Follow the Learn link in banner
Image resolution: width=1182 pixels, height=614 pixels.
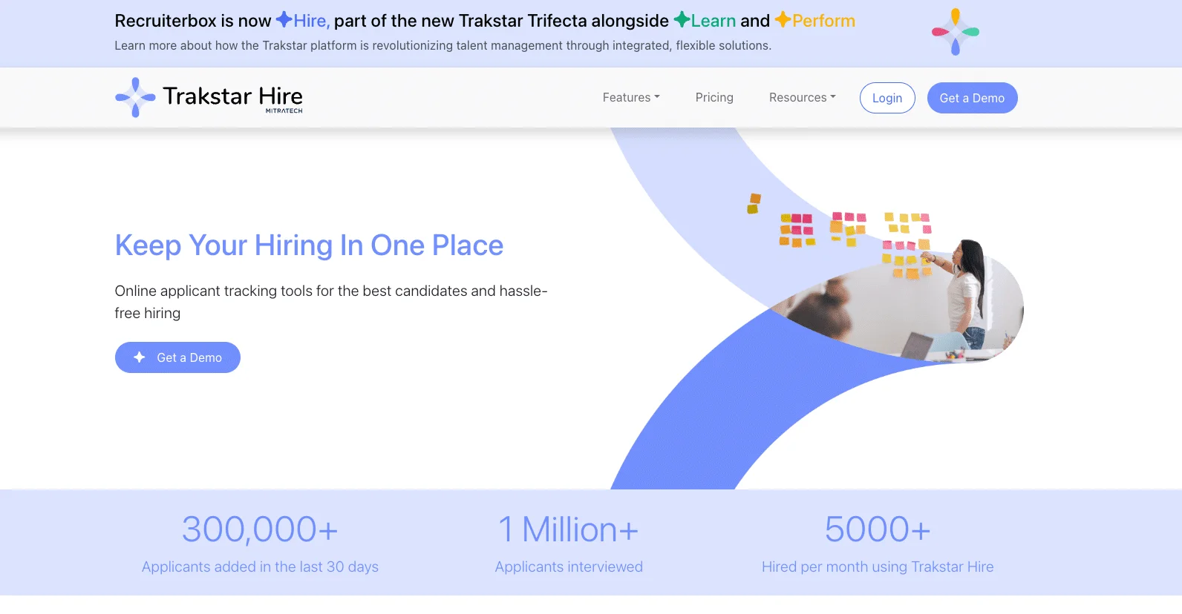tap(713, 21)
